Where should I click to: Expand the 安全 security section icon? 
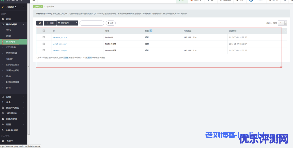click(3, 102)
